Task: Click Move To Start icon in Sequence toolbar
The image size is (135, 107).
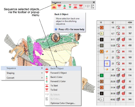Action: [75, 7]
